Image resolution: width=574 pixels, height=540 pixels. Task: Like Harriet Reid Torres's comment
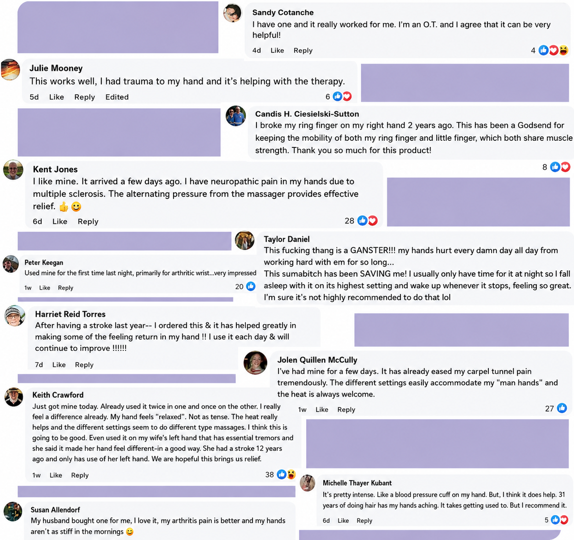[x=59, y=365]
